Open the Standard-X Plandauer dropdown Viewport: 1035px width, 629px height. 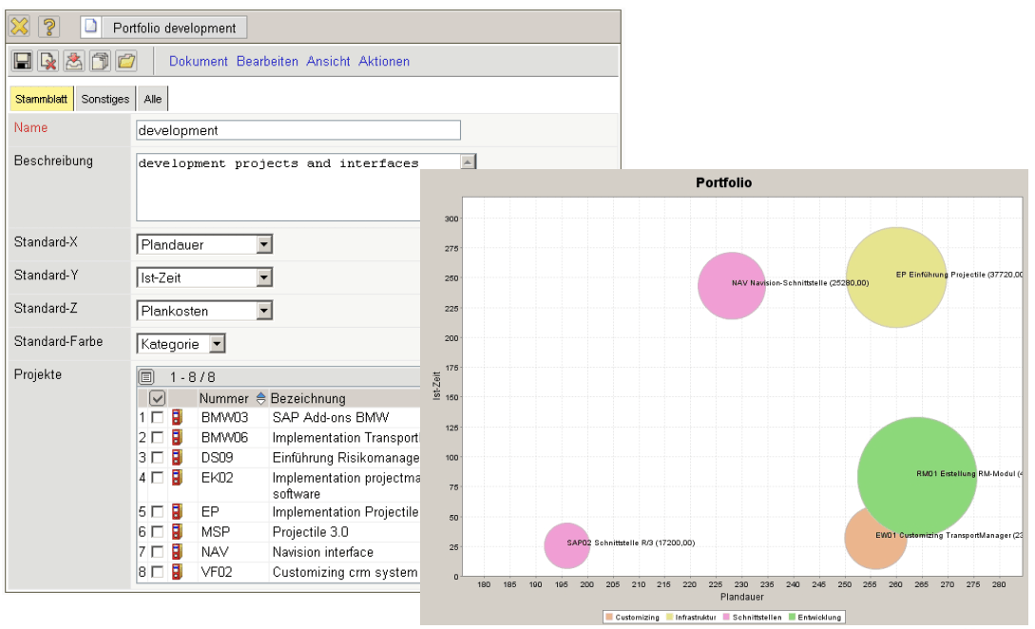(264, 245)
